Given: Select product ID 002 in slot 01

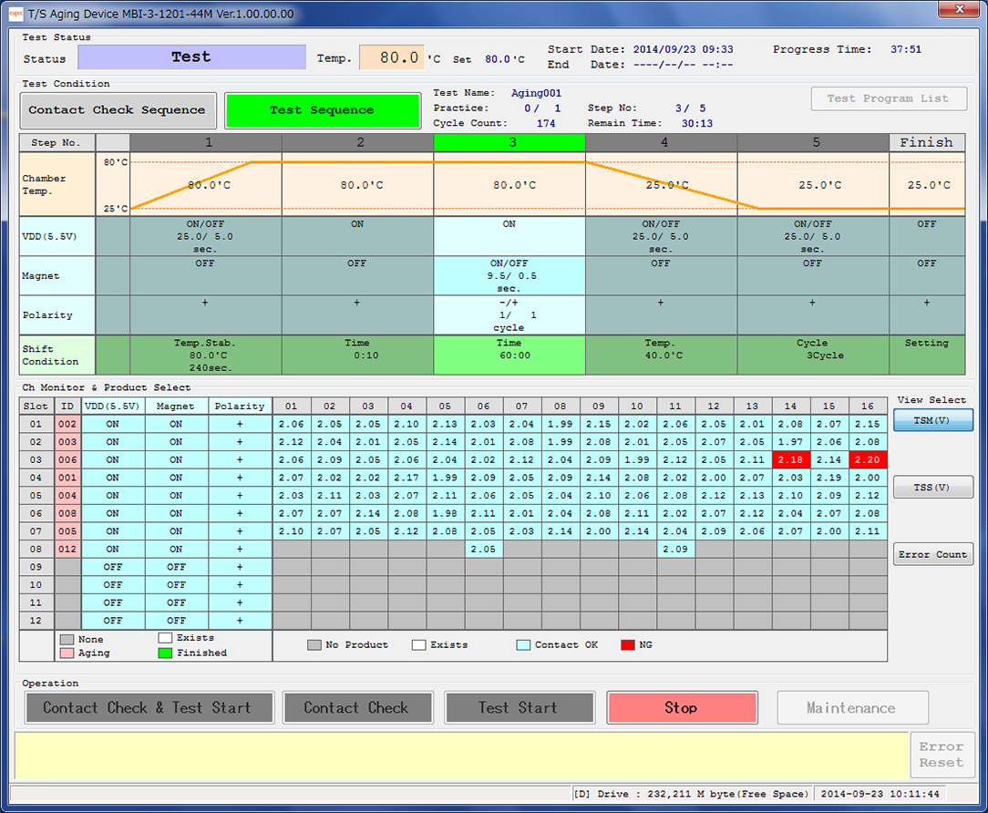Looking at the screenshot, I should tap(67, 424).
